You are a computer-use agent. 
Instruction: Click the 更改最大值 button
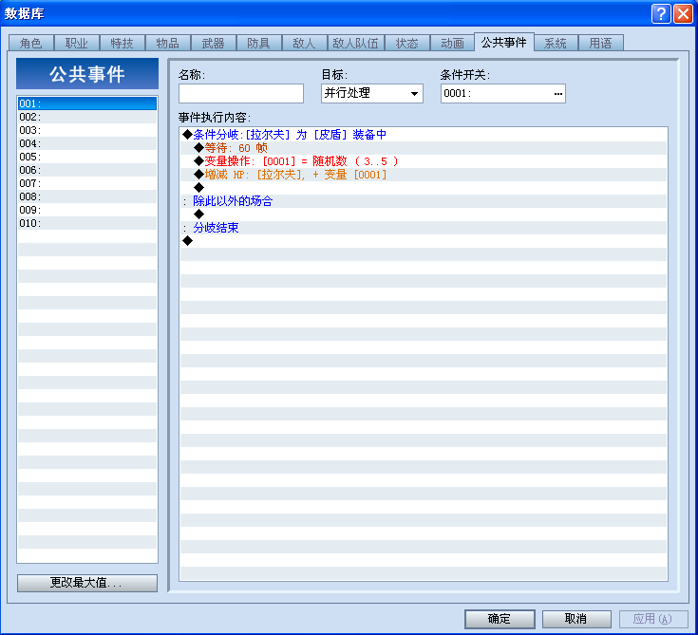[x=87, y=583]
